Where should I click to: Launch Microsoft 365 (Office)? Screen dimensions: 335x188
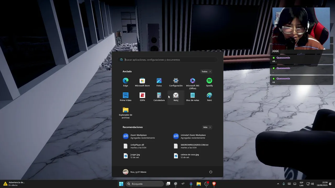pyautogui.click(x=193, y=83)
